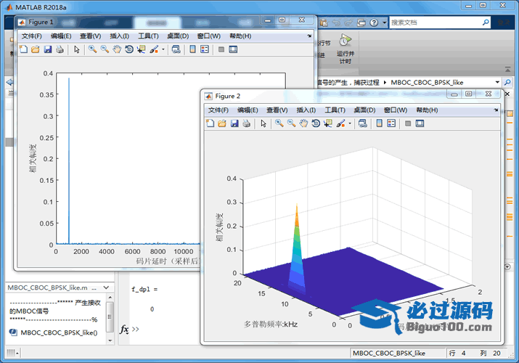519x363 pixels.
Task: Activate Rotate 3D tool in Figure 2
Action: click(x=316, y=123)
